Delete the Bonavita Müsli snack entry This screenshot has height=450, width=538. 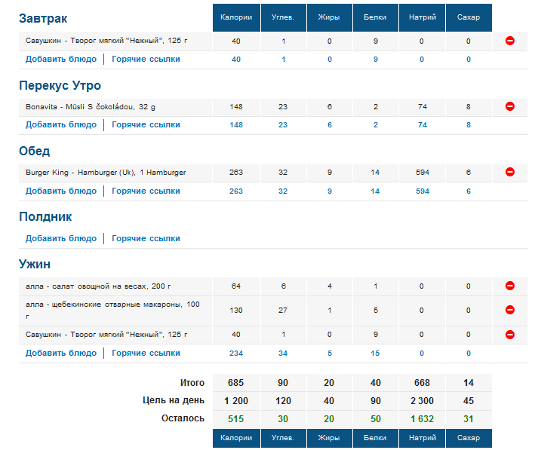pyautogui.click(x=509, y=107)
